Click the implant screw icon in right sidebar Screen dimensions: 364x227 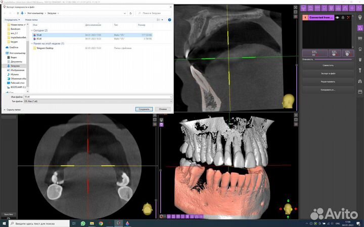point(359,70)
